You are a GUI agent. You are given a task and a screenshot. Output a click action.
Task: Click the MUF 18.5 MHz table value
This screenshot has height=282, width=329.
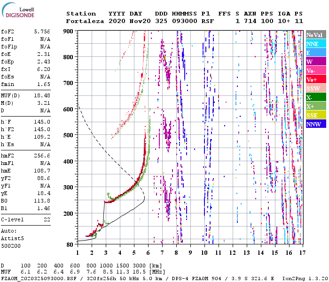click(x=139, y=272)
